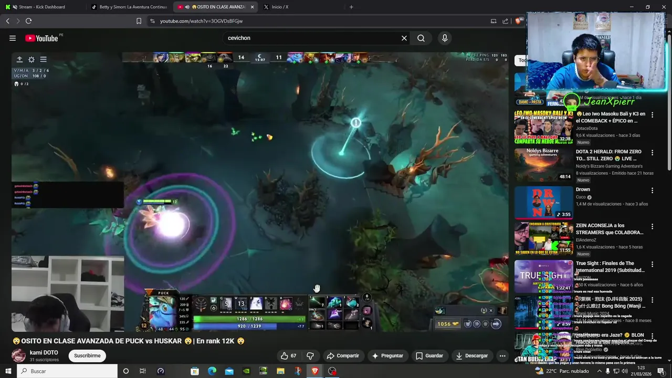
Task: Open the kami DOTO channel avatar
Action: pos(18,355)
